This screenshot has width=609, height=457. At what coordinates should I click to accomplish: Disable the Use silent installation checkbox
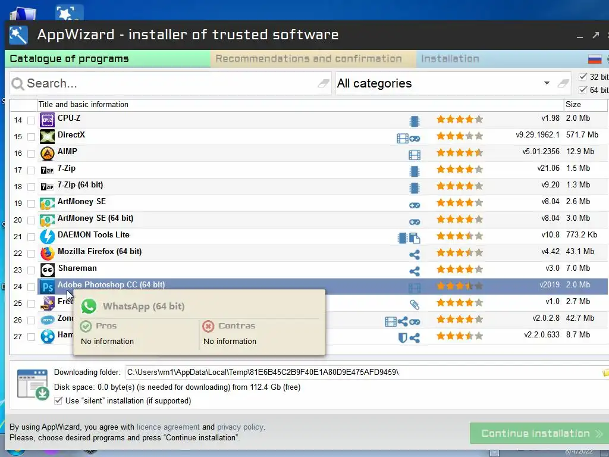pos(58,400)
